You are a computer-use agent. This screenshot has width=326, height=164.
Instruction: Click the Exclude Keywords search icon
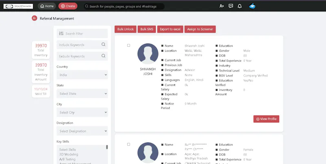pyautogui.click(x=104, y=56)
